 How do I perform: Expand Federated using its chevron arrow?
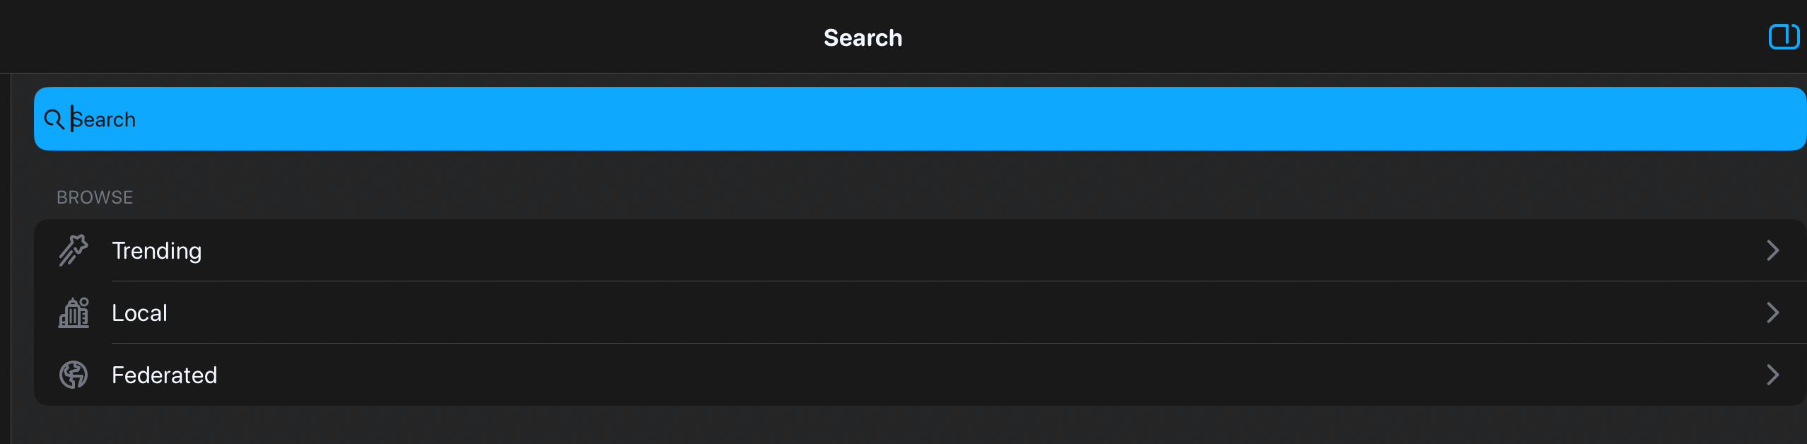(x=1772, y=375)
